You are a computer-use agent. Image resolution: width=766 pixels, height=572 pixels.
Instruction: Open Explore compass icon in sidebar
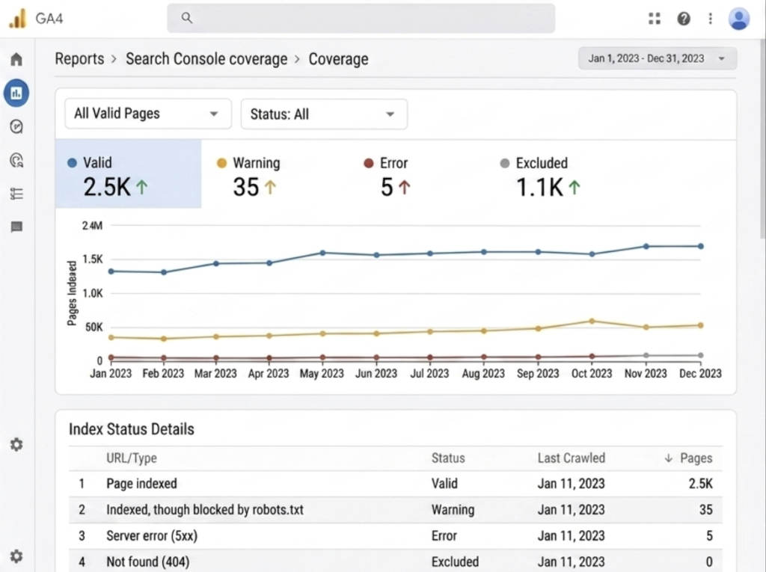16,126
